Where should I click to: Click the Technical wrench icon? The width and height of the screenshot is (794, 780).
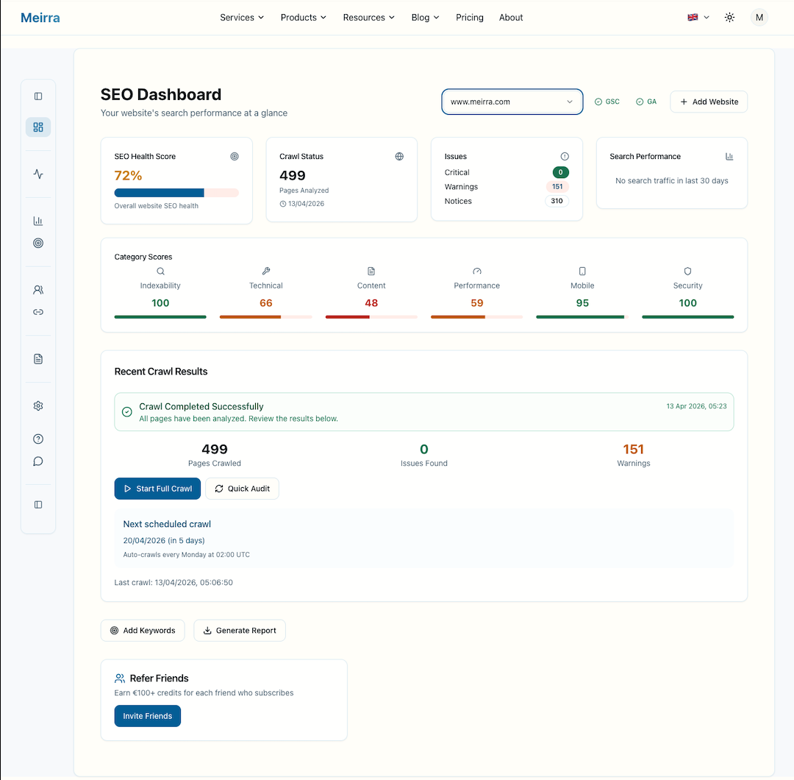click(x=266, y=271)
